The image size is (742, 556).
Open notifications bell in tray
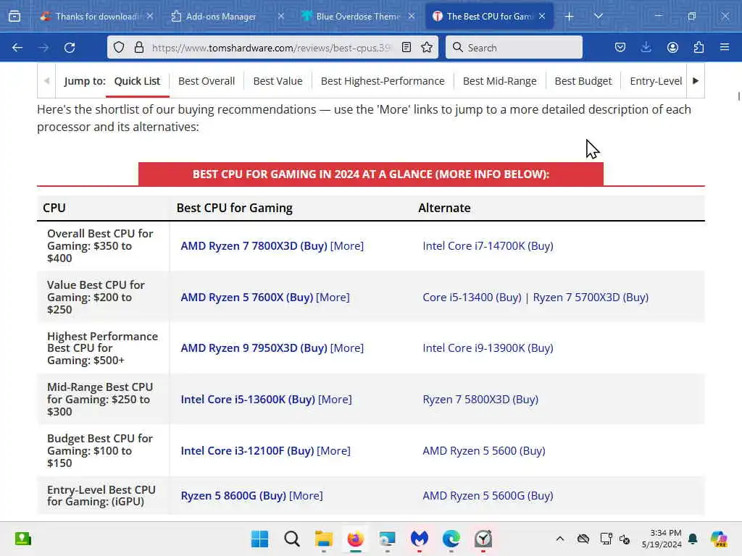693,539
